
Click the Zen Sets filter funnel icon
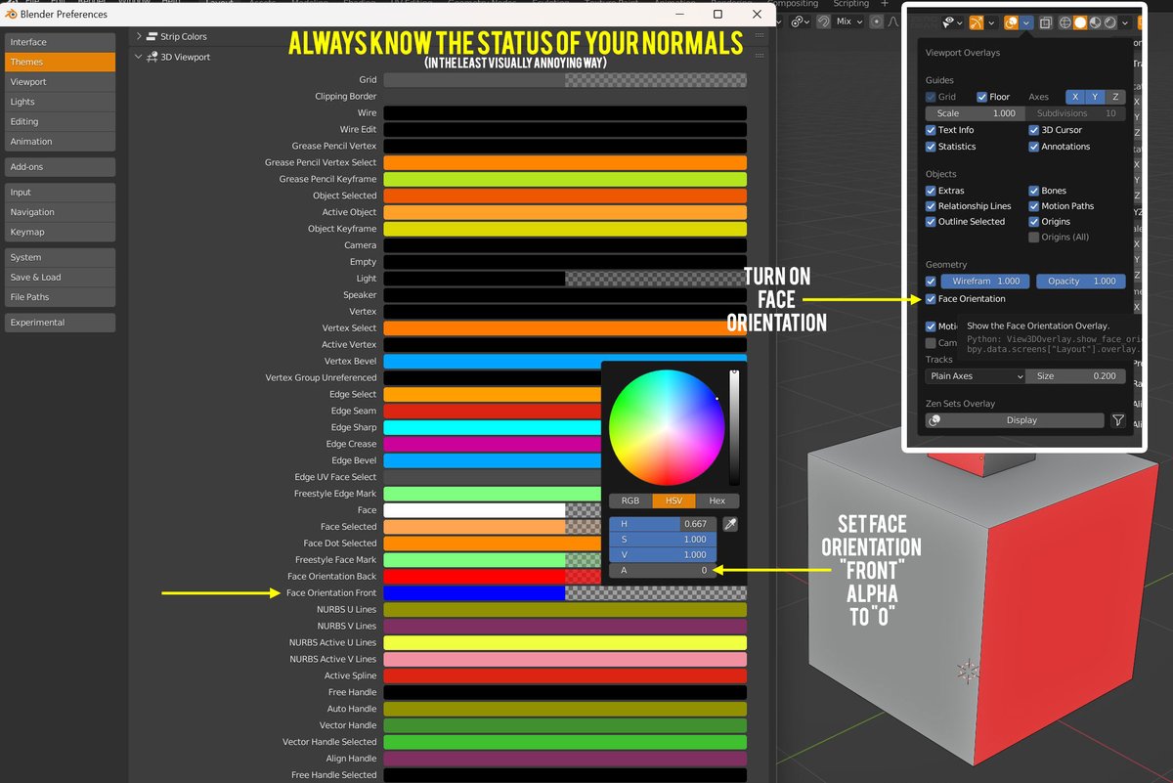pyautogui.click(x=1118, y=420)
